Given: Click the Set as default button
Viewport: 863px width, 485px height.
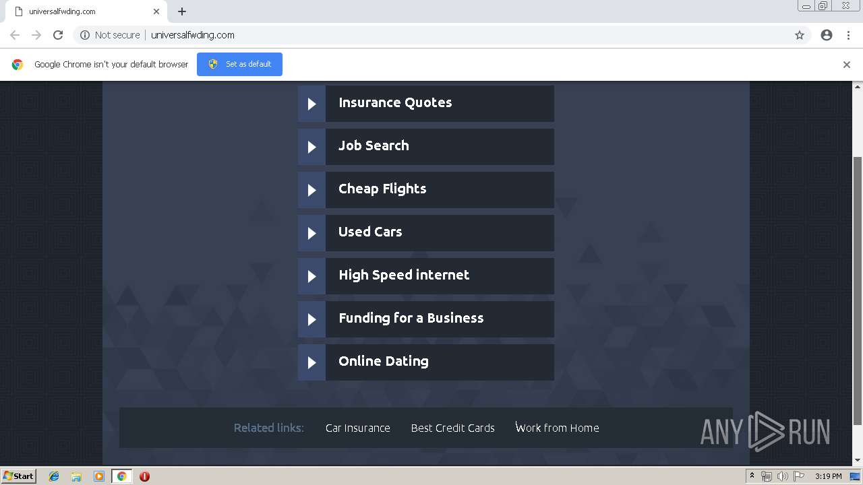Looking at the screenshot, I should (x=239, y=64).
